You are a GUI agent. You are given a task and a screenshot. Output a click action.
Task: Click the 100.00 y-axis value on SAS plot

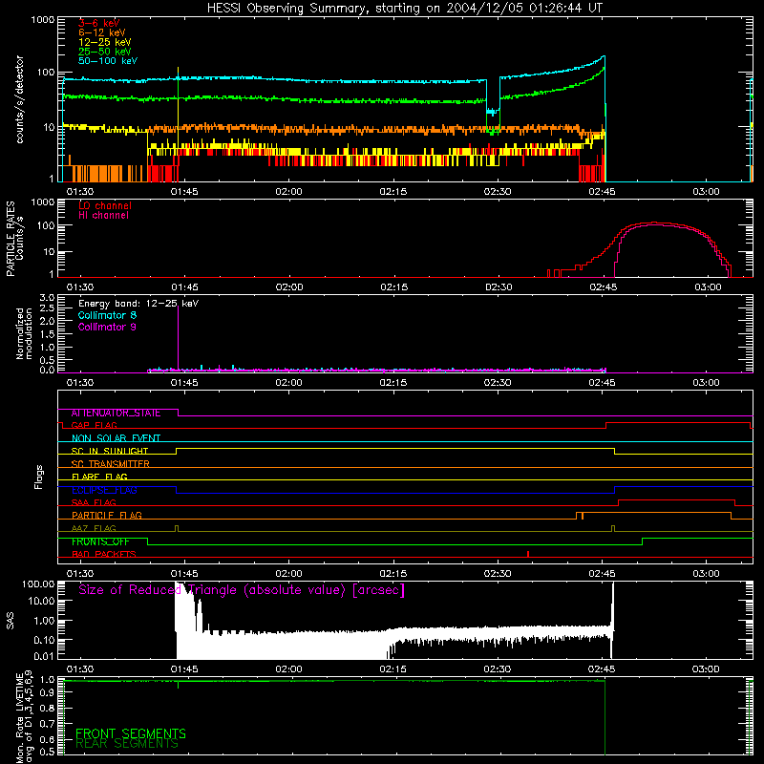pyautogui.click(x=38, y=584)
